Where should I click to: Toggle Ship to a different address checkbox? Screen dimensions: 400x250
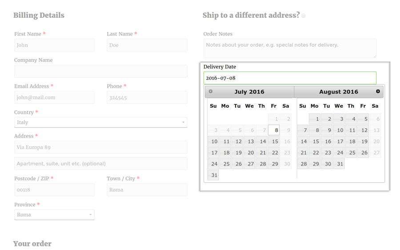coord(304,16)
